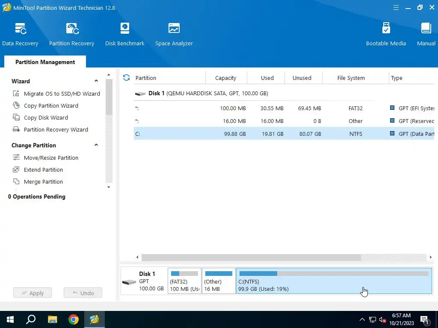Open the network tray icon
The width and height of the screenshot is (438, 328).
click(x=373, y=319)
